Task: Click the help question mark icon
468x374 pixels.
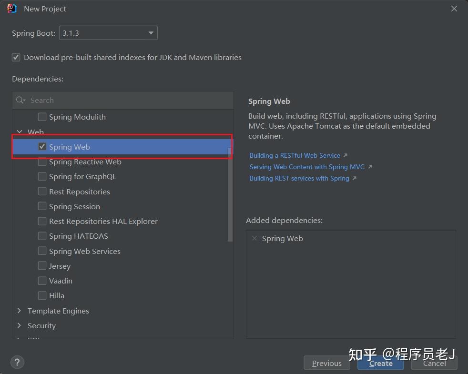Action: (17, 362)
